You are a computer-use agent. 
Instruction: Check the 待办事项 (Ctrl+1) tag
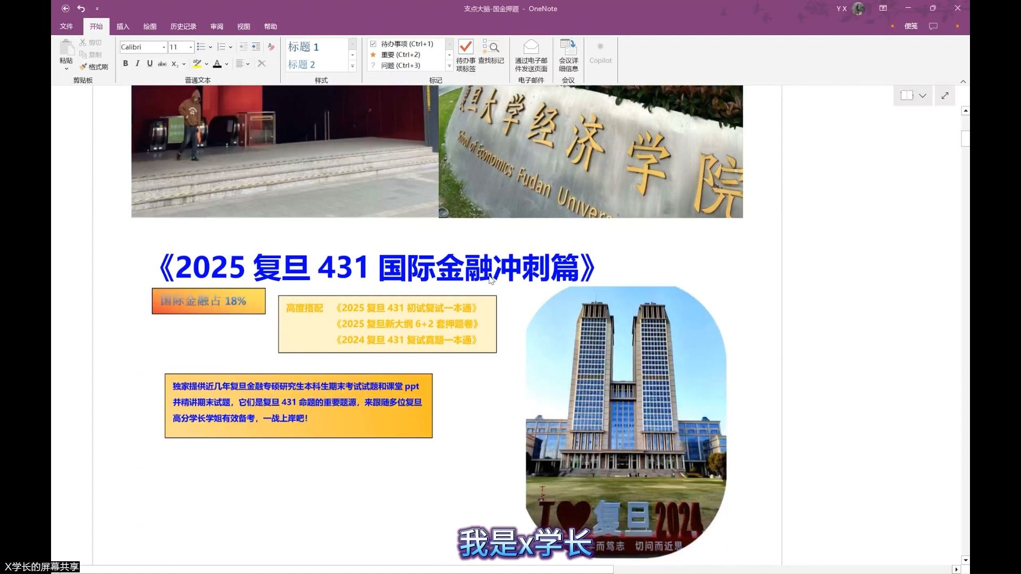(x=406, y=44)
